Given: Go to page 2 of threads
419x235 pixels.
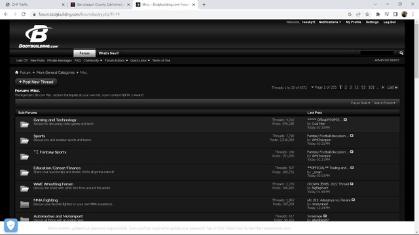Looking at the screenshot, I should point(346,87).
